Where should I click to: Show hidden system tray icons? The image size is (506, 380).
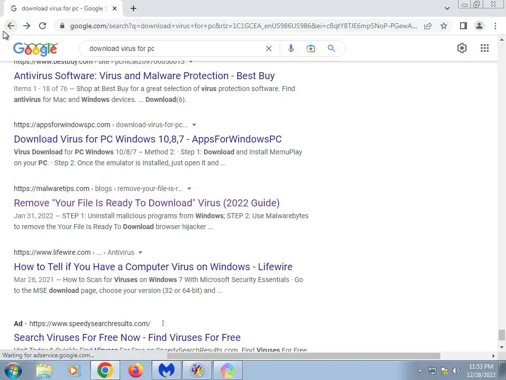point(420,371)
